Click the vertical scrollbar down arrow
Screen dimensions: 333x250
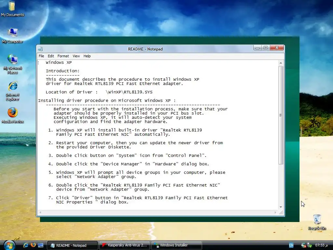click(x=281, y=207)
